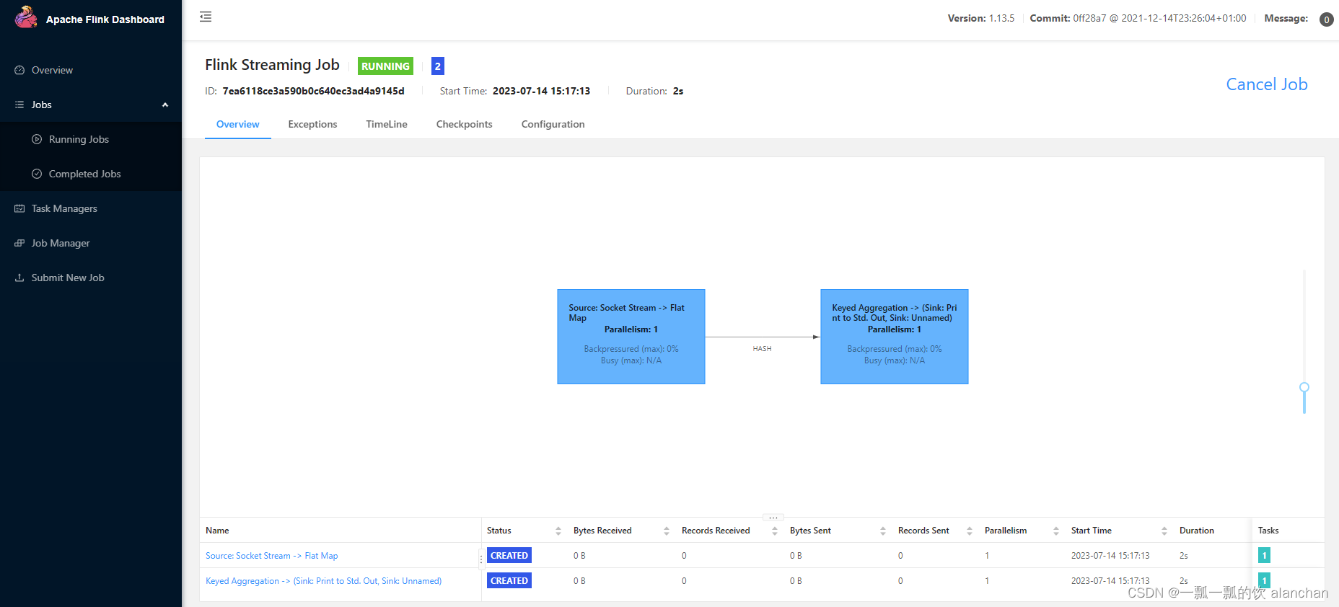Click the Apache Flink squirrel logo
This screenshot has width=1339, height=607.
pyautogui.click(x=26, y=17)
